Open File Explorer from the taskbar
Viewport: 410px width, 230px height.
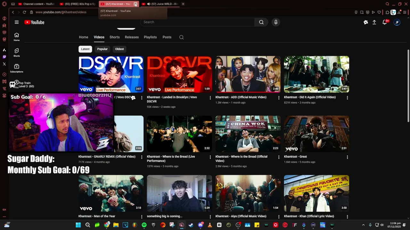click(116, 225)
